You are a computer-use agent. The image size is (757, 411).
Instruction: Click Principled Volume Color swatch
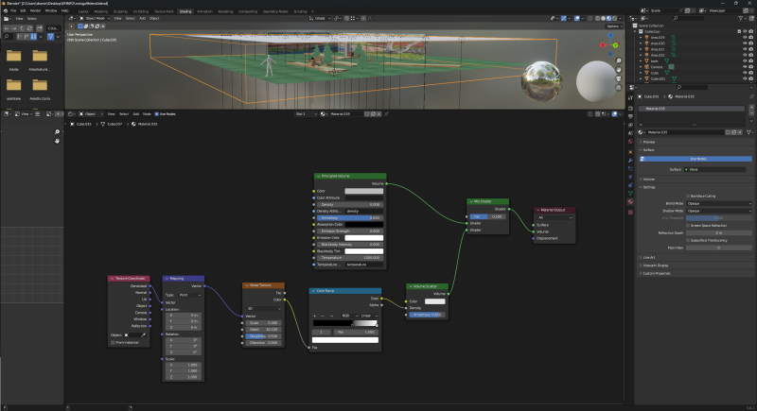(364, 191)
